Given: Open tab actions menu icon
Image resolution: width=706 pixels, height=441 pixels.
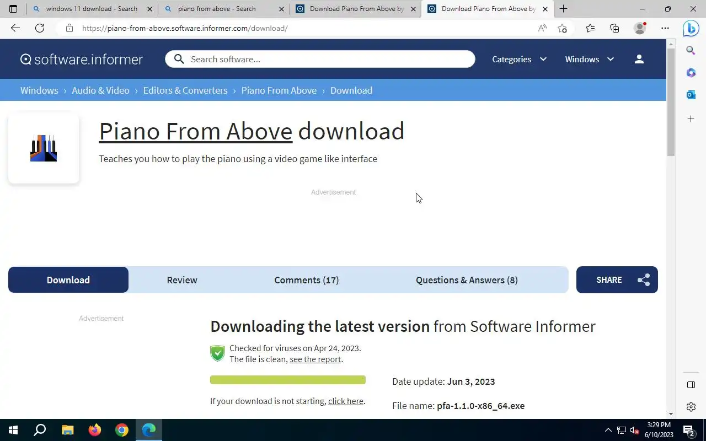Looking at the screenshot, I should (13, 9).
